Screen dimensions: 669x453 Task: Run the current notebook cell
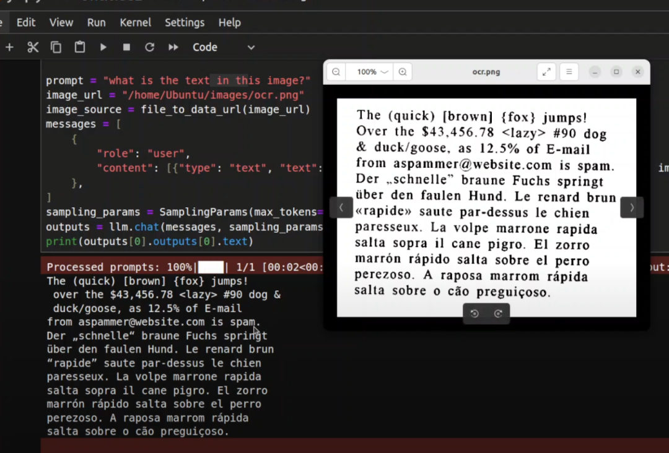[103, 47]
